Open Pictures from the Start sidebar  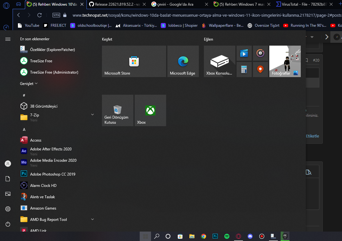tap(8, 194)
